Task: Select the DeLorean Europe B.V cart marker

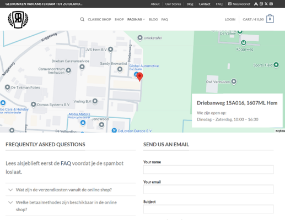Action: [114, 130]
